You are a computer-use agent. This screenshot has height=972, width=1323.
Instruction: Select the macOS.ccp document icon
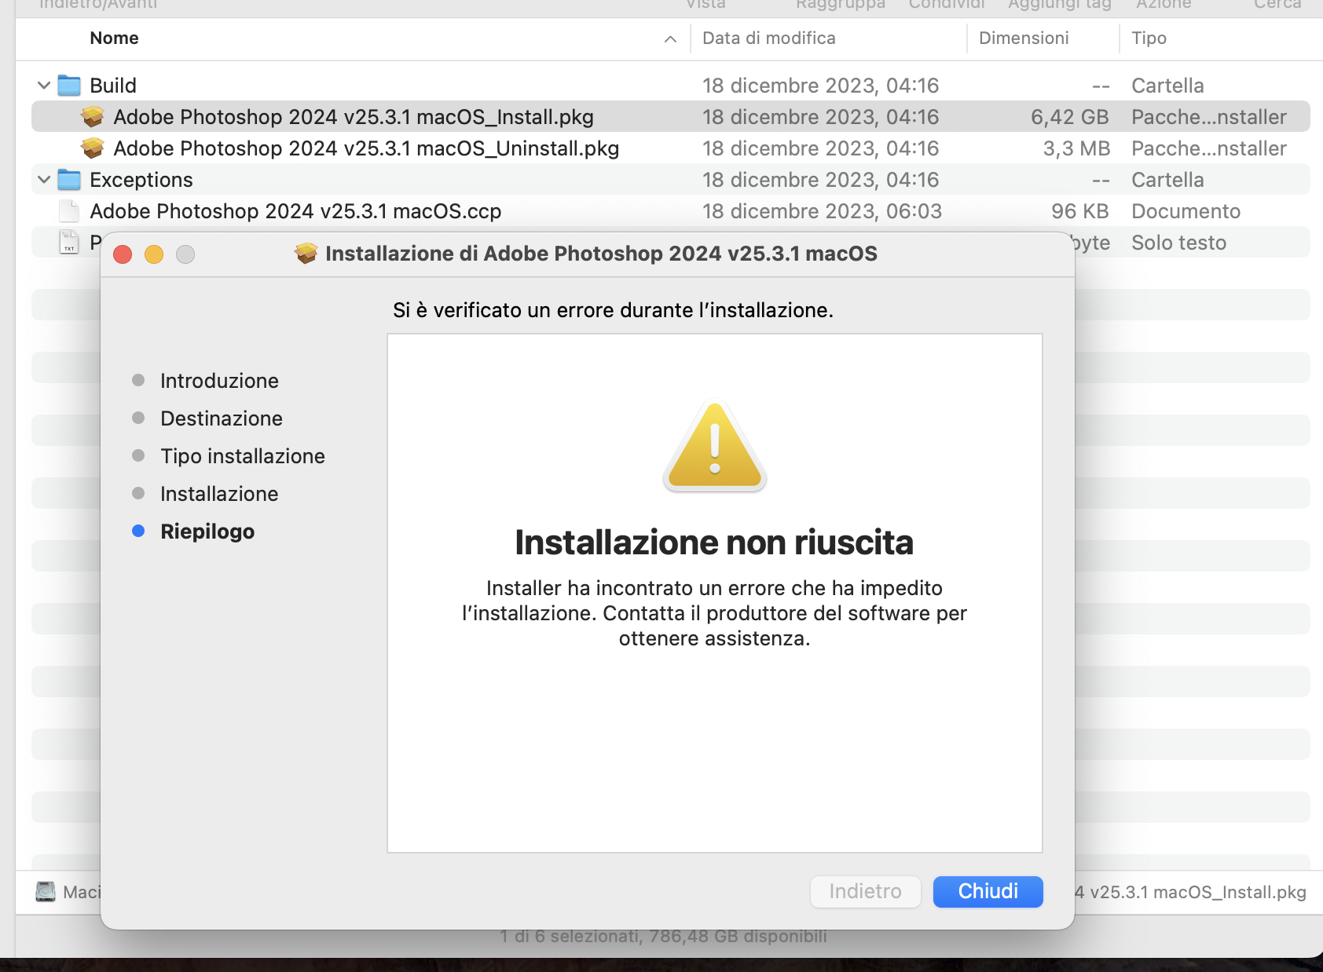click(69, 211)
